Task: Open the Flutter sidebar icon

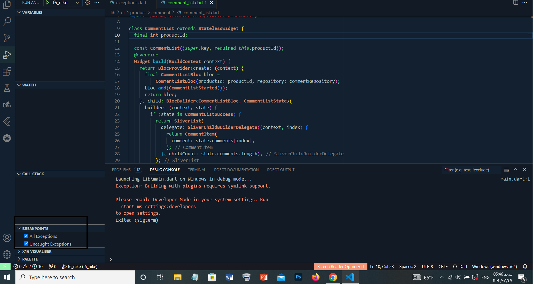Action: [7, 121]
